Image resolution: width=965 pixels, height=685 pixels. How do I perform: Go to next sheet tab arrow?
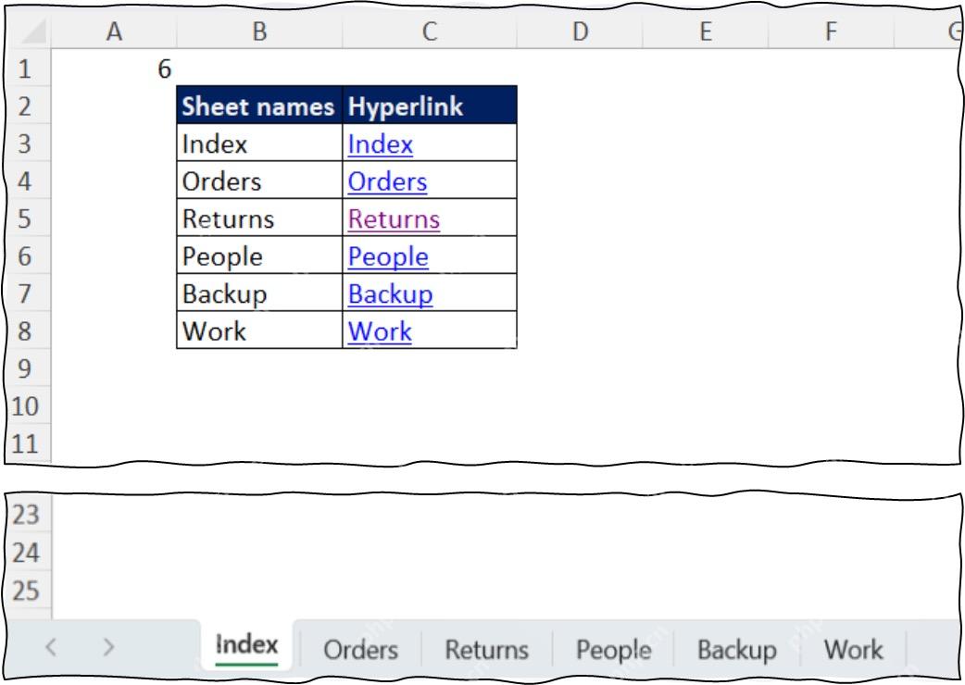[x=108, y=646]
